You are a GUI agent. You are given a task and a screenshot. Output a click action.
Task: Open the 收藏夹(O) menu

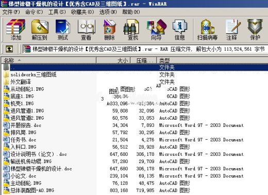(x=82, y=12)
